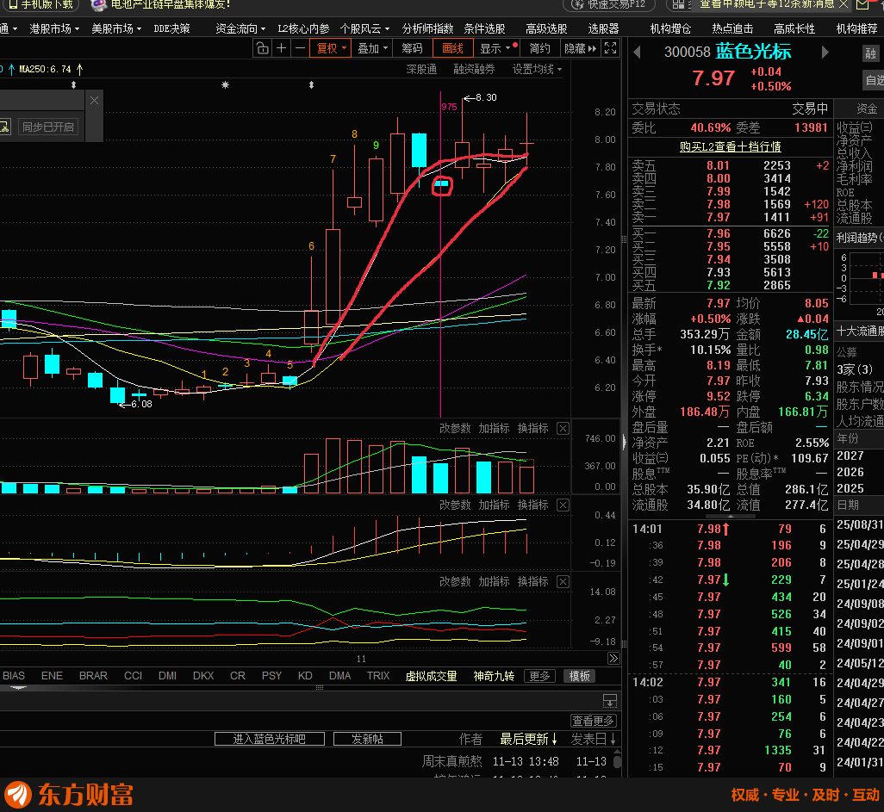Open the mail envelope icon at top right
Screen dimensions: 884x812
click(x=862, y=4)
